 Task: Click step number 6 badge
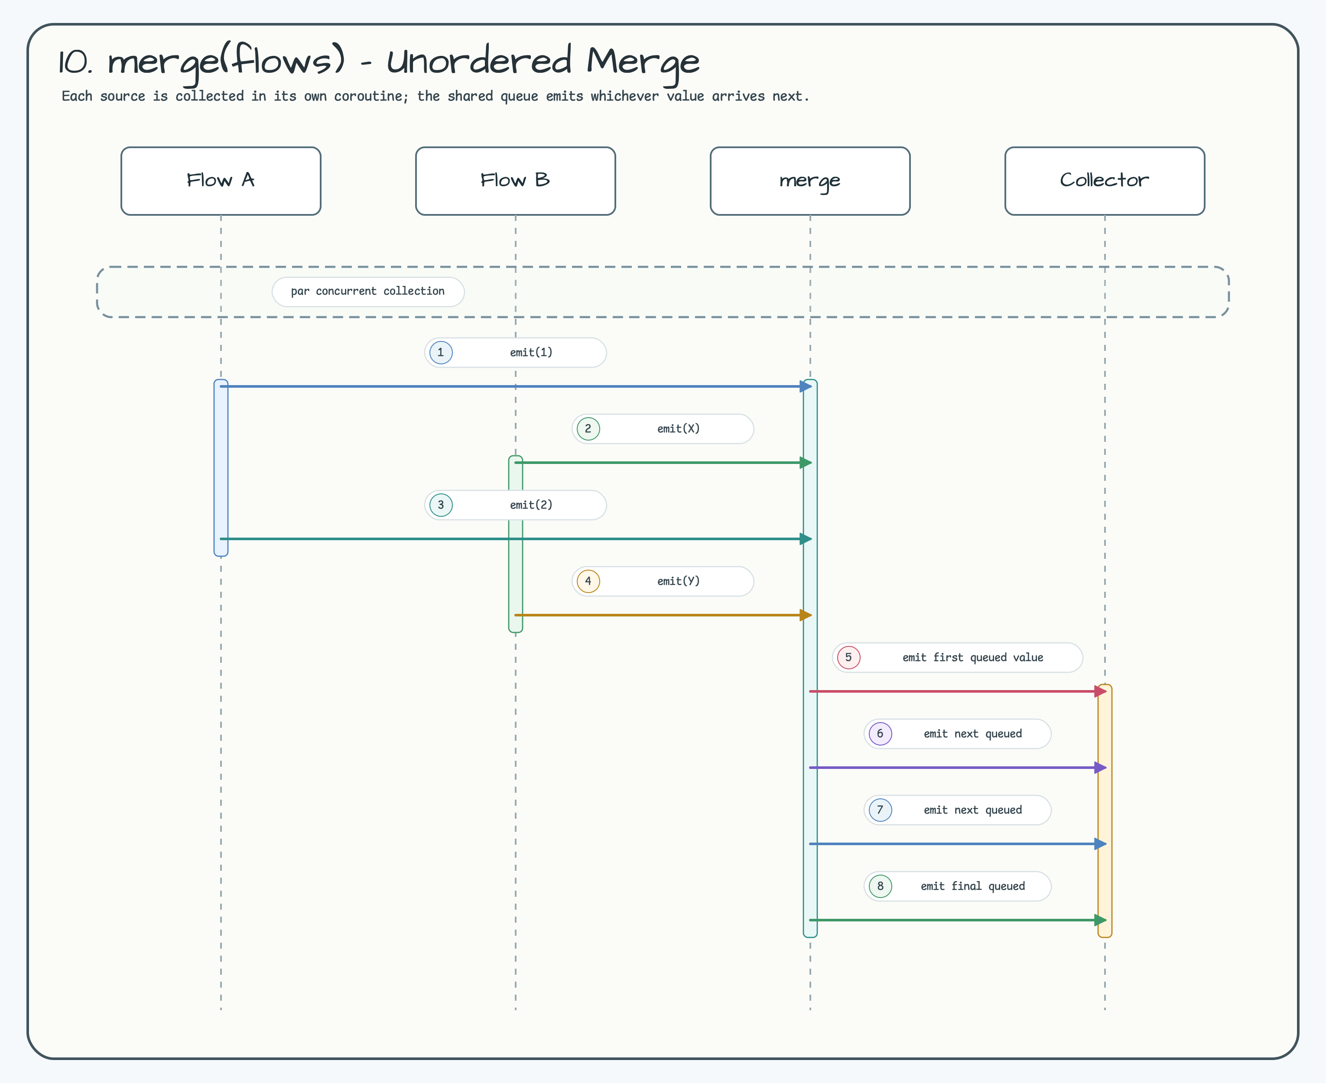click(x=880, y=734)
